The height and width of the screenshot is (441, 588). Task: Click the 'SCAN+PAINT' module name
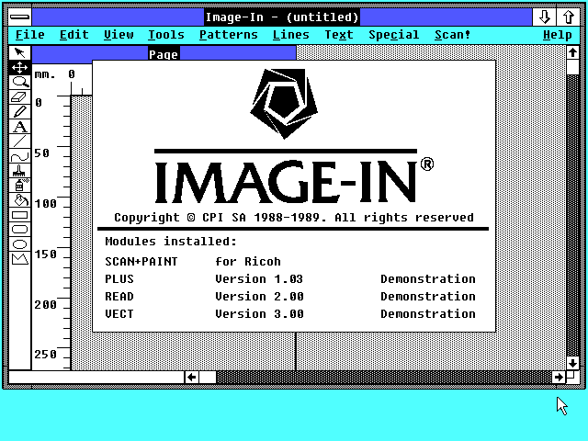point(141,261)
